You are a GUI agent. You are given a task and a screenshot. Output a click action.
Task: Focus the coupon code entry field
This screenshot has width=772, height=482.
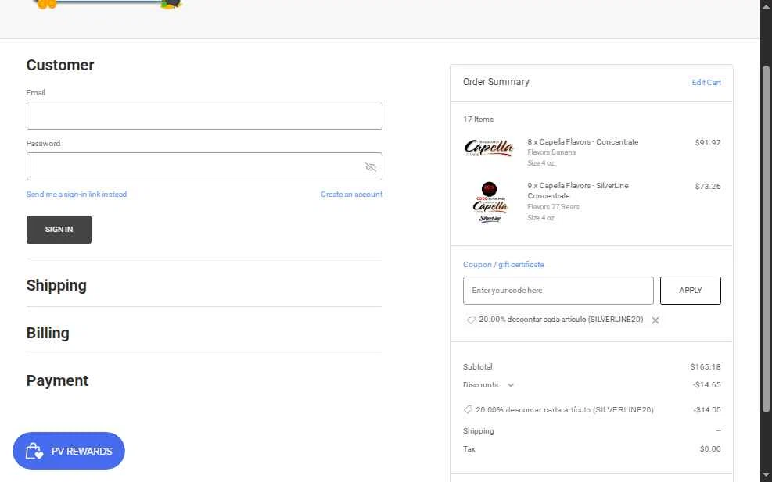[558, 291]
